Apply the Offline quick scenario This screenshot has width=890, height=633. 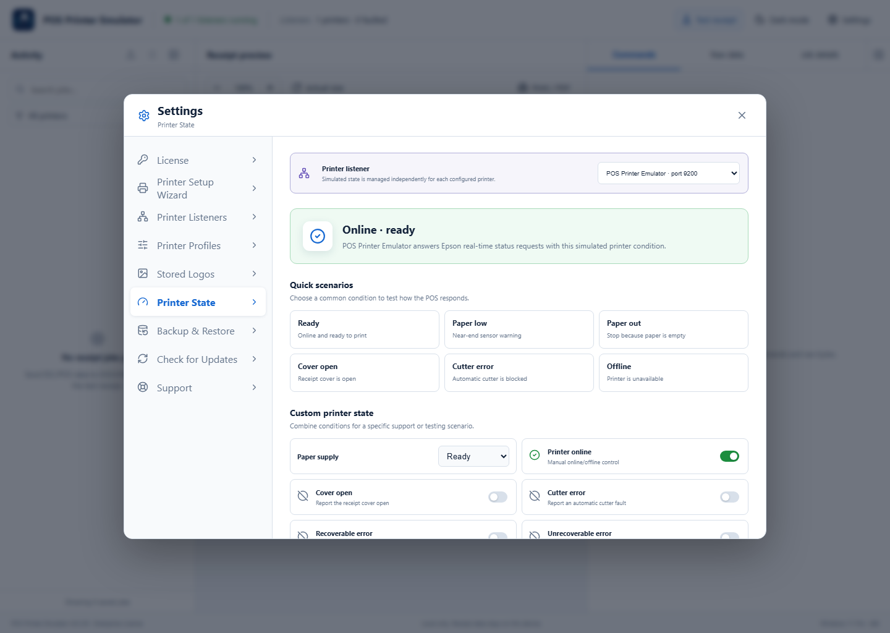tap(674, 373)
